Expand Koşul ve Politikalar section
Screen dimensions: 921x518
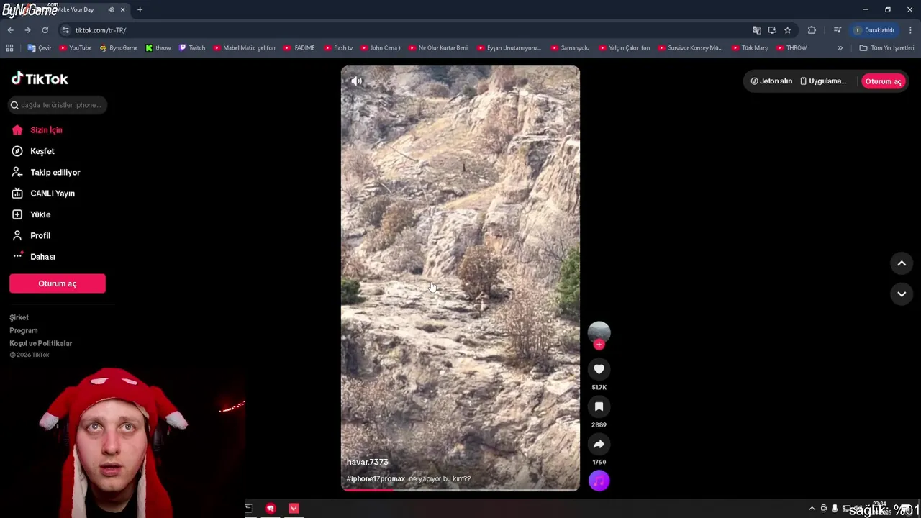41,343
